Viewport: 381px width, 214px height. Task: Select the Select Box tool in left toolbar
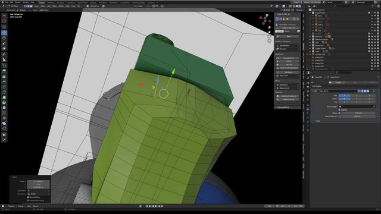pos(4,16)
